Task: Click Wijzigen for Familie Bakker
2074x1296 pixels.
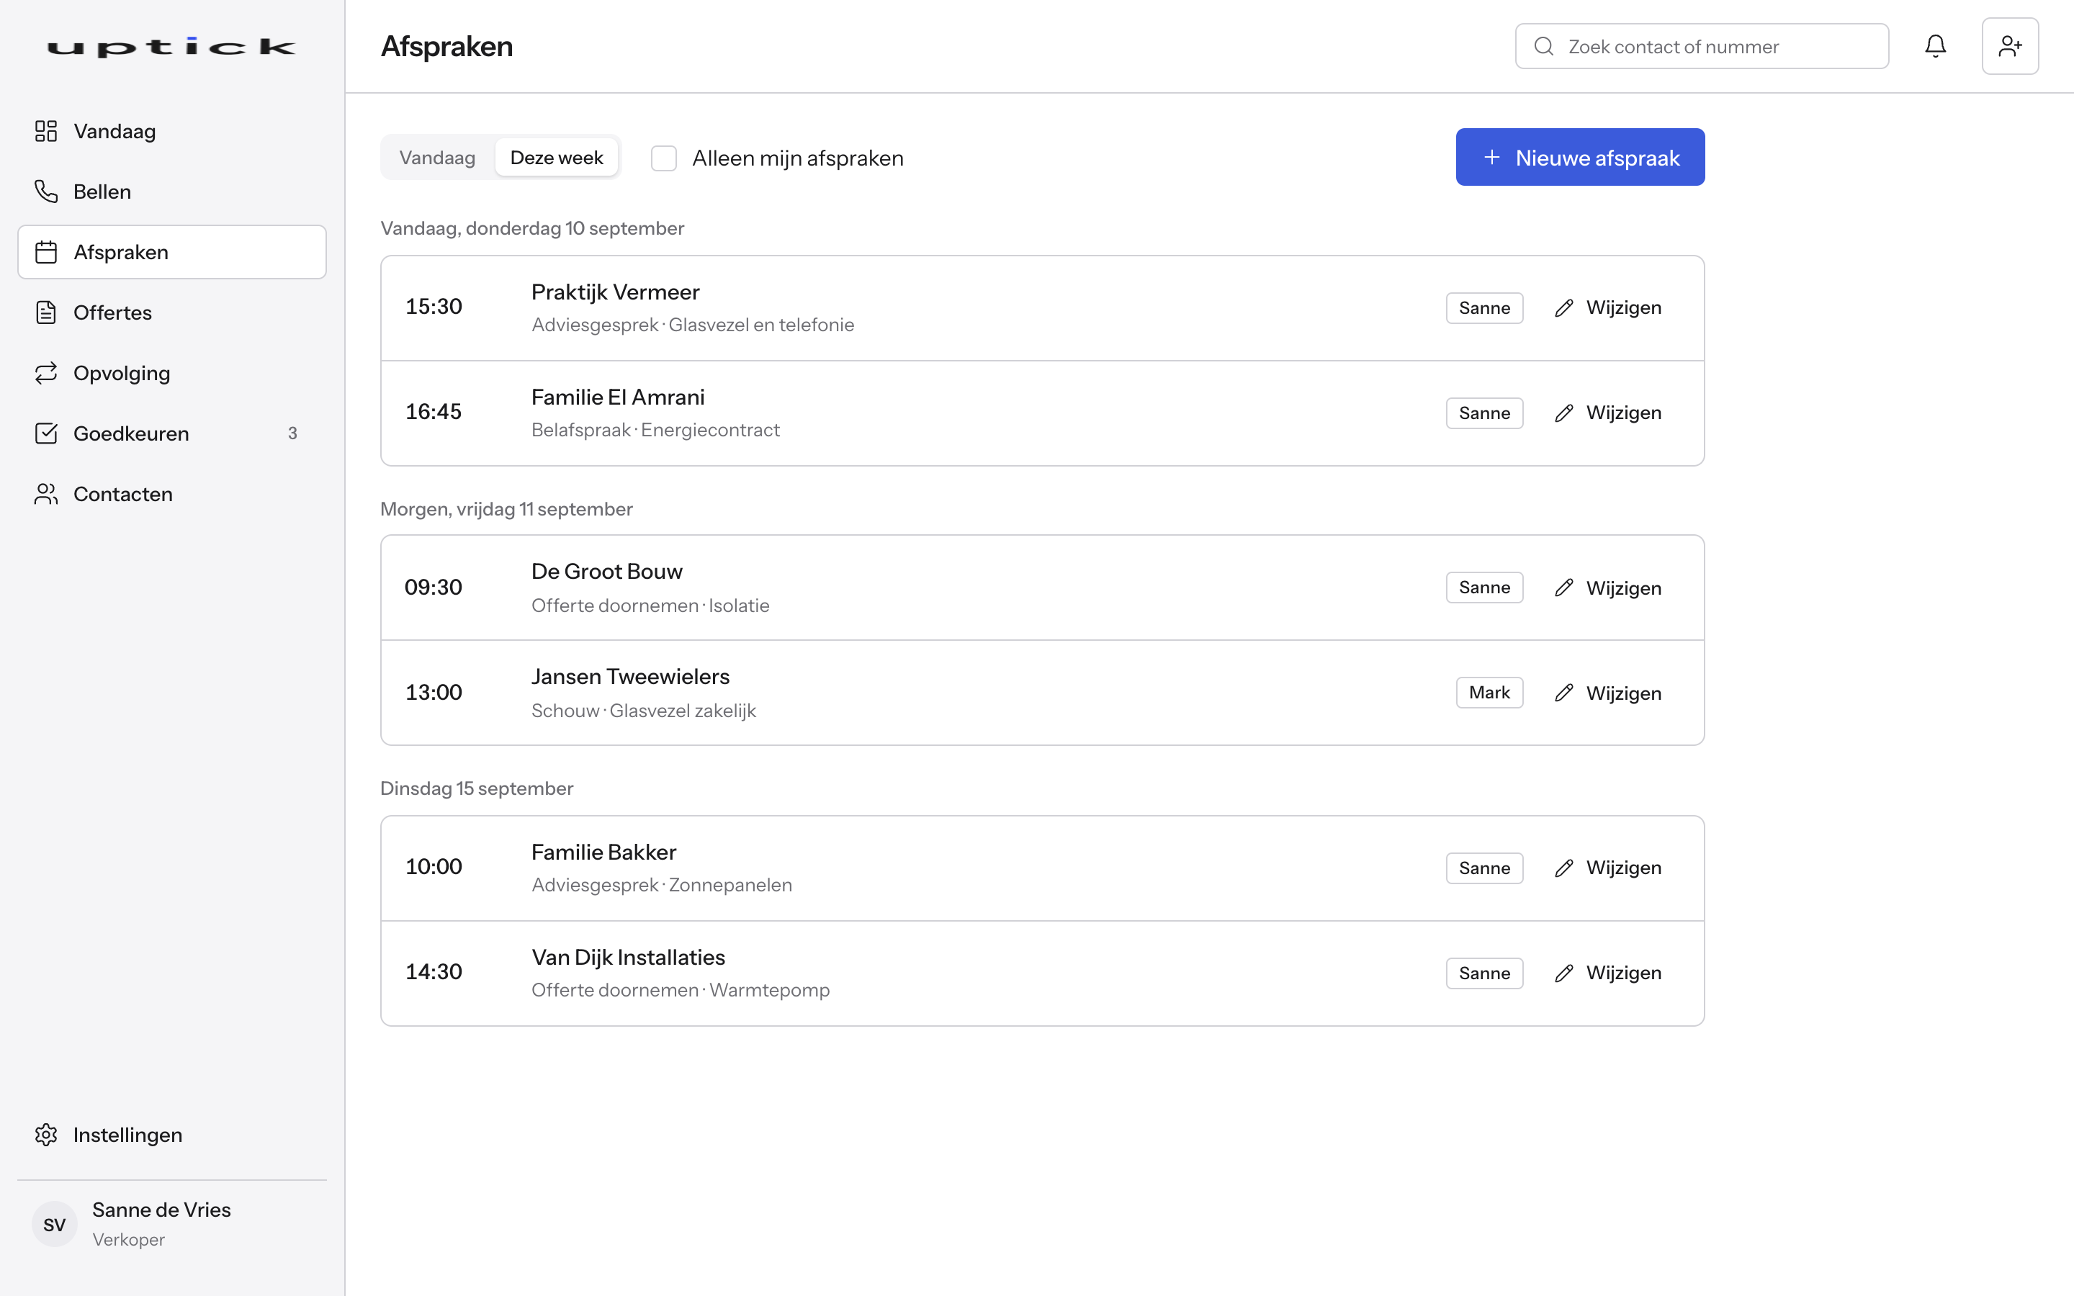Action: pos(1608,868)
